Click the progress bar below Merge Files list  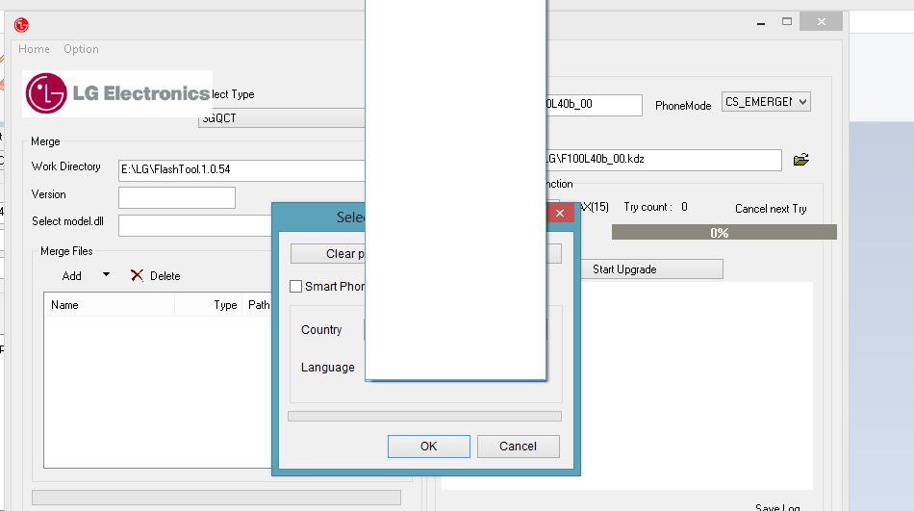tap(216, 498)
